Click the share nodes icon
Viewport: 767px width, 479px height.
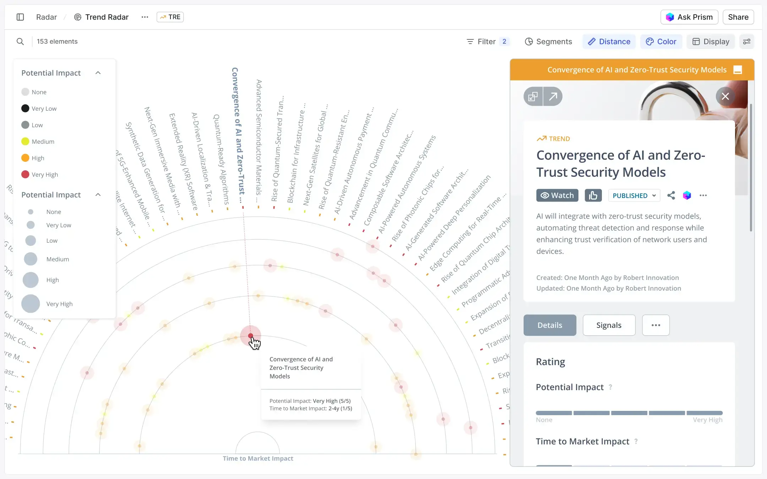(x=671, y=196)
